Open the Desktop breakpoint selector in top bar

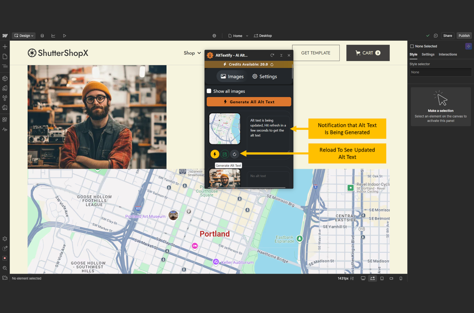point(263,36)
